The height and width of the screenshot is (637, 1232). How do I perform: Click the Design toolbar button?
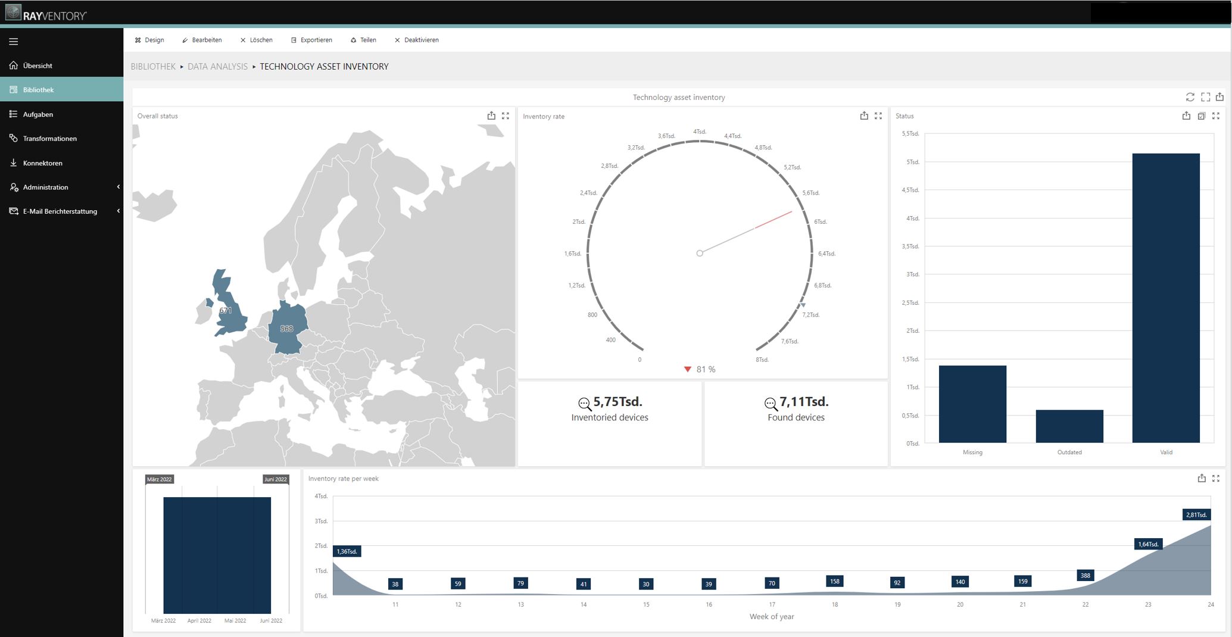[x=149, y=40]
